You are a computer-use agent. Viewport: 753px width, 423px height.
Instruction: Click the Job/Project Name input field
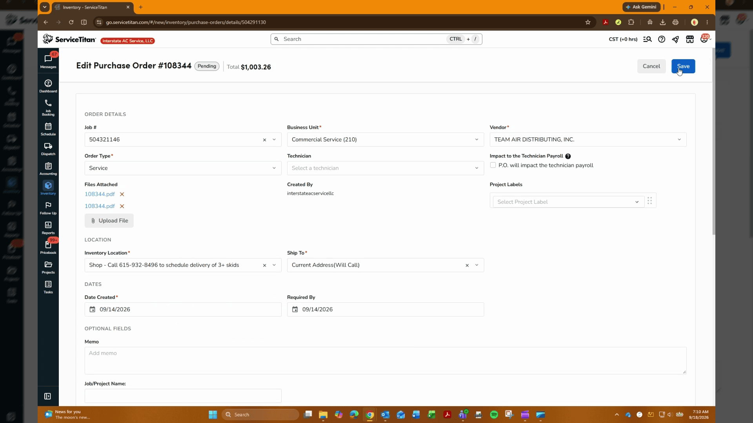click(183, 396)
